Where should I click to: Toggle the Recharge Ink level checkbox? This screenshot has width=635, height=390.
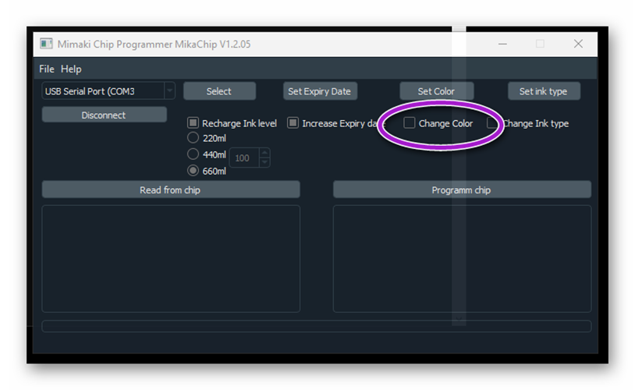click(x=193, y=122)
